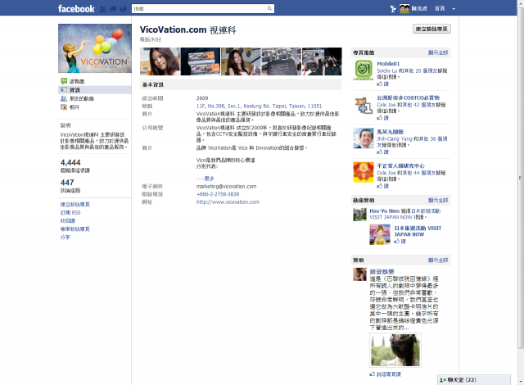Open the COSTCO page title link
The width and height of the screenshot is (524, 385).
pyautogui.click(x=408, y=98)
